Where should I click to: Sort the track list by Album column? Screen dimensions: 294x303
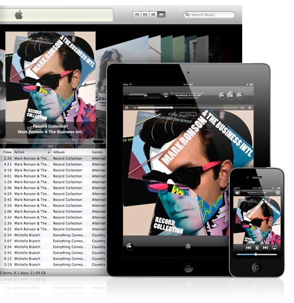tap(71, 152)
